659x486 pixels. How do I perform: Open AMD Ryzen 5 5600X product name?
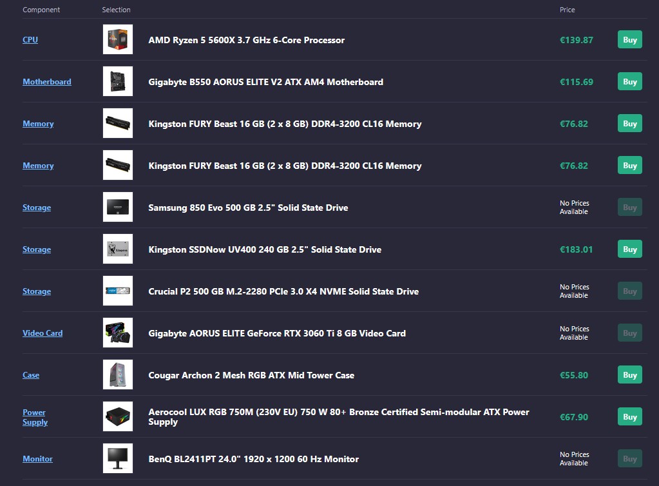[x=246, y=40]
